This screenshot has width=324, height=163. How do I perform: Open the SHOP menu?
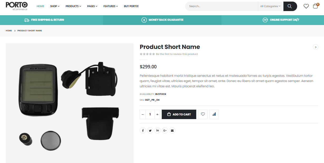(55, 6)
